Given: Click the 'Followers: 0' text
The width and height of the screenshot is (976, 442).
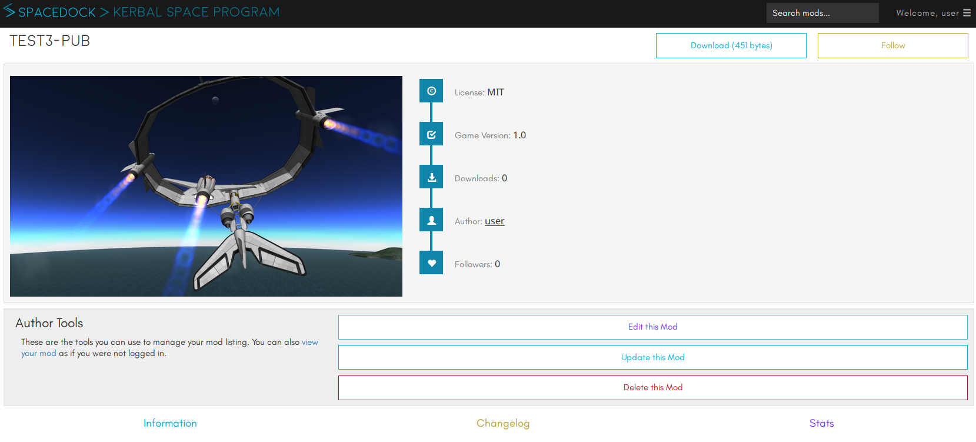Looking at the screenshot, I should pos(477,264).
